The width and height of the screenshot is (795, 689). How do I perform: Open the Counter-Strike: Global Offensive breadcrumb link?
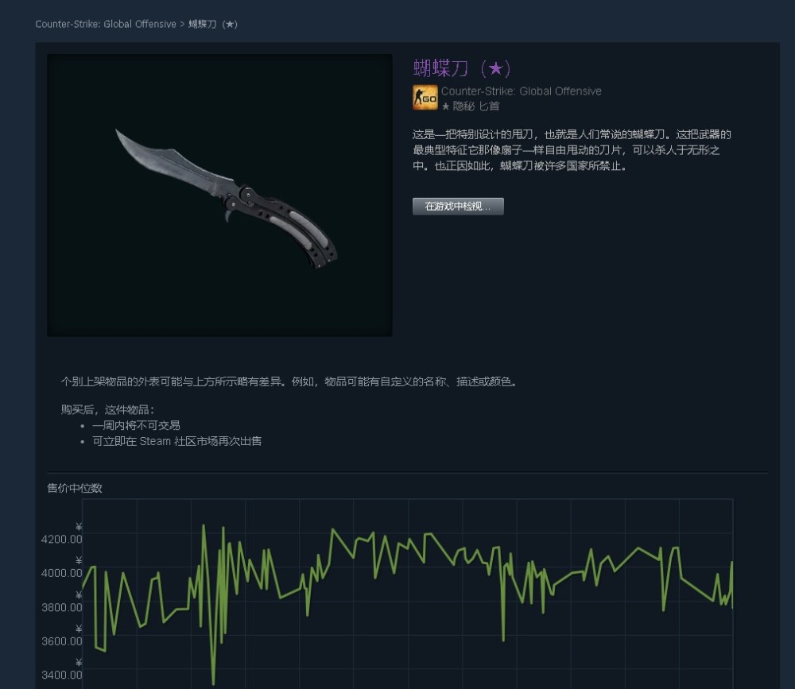point(106,24)
